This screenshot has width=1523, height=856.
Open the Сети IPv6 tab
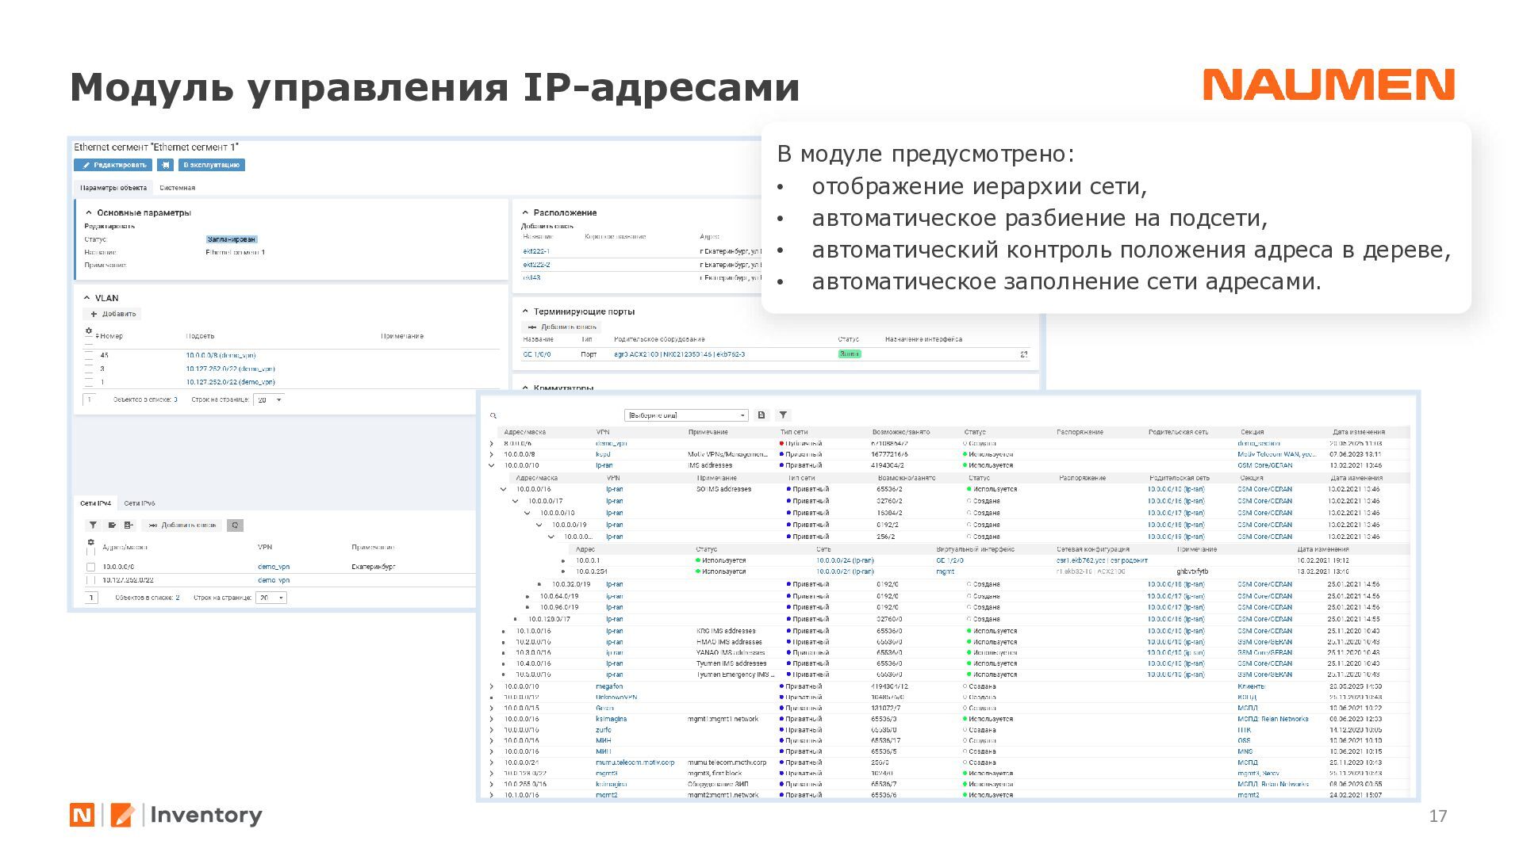point(140,503)
